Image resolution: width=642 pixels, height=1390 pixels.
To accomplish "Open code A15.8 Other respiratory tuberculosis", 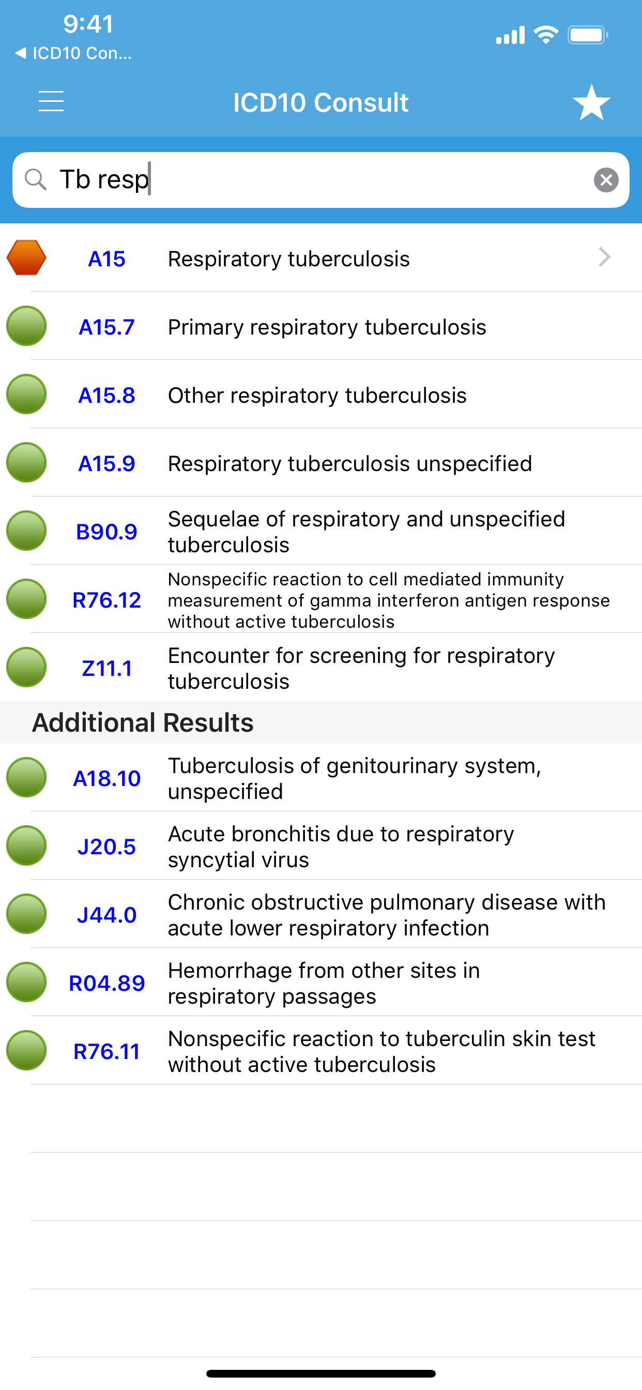I will pyautogui.click(x=321, y=395).
